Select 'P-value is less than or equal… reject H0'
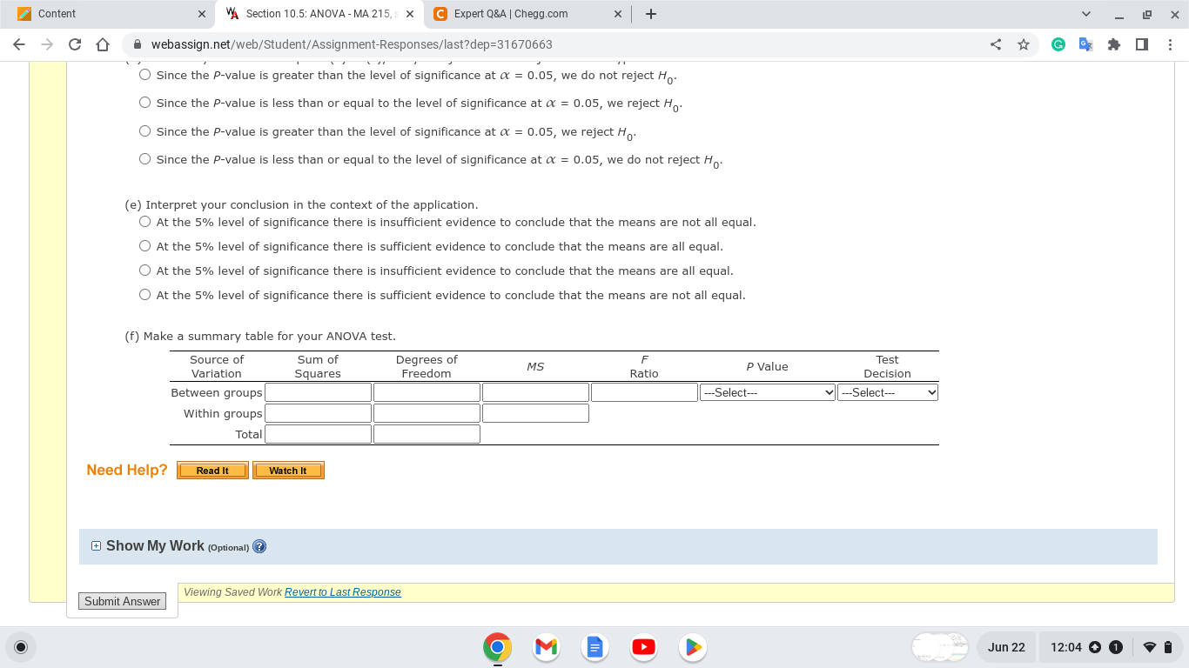Screen dimensions: 1189x668 tap(145, 103)
